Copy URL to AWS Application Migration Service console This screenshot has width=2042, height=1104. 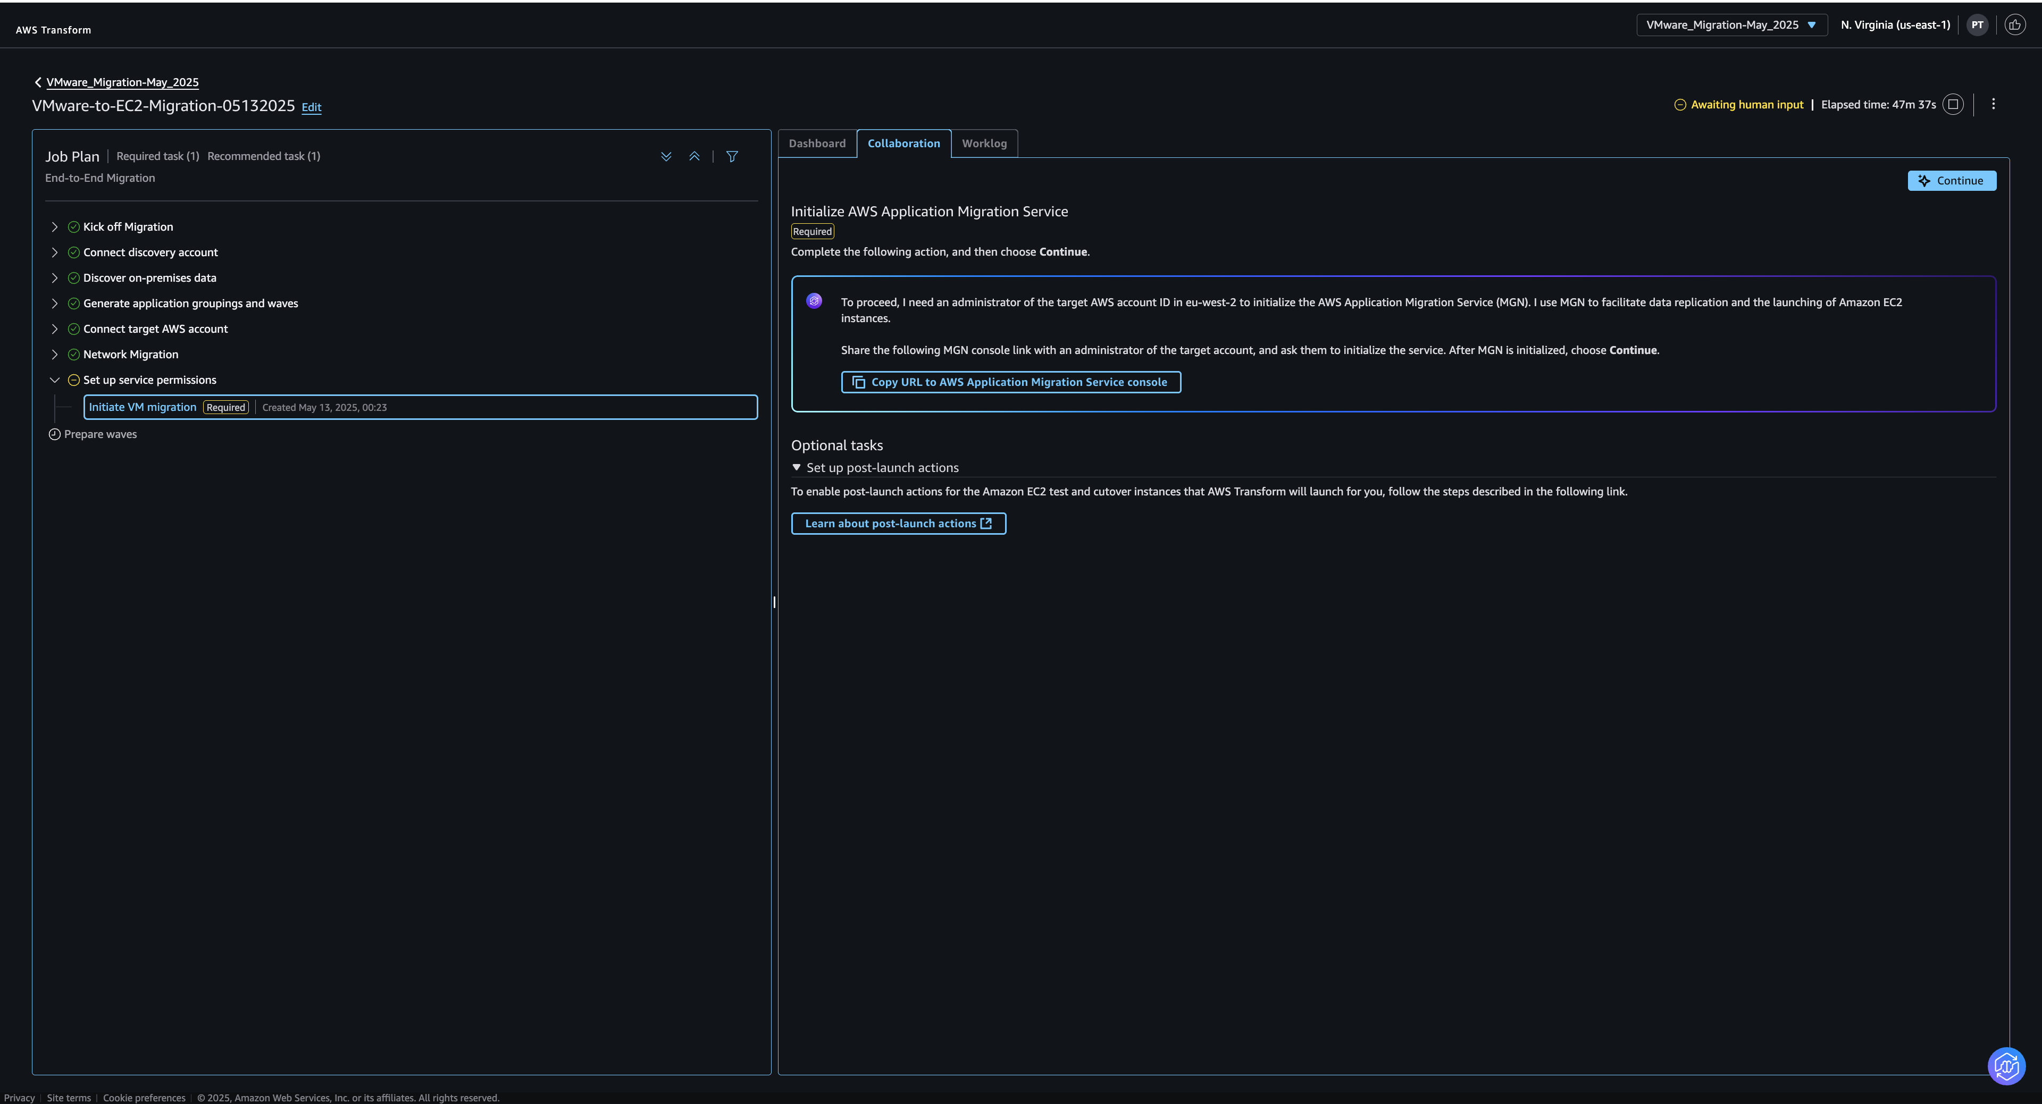tap(1011, 382)
